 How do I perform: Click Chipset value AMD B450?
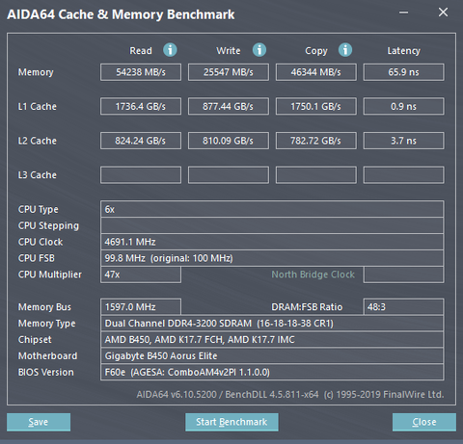tap(272, 340)
